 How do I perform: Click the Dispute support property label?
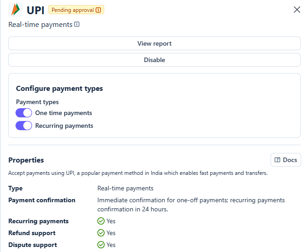[x=32, y=245]
